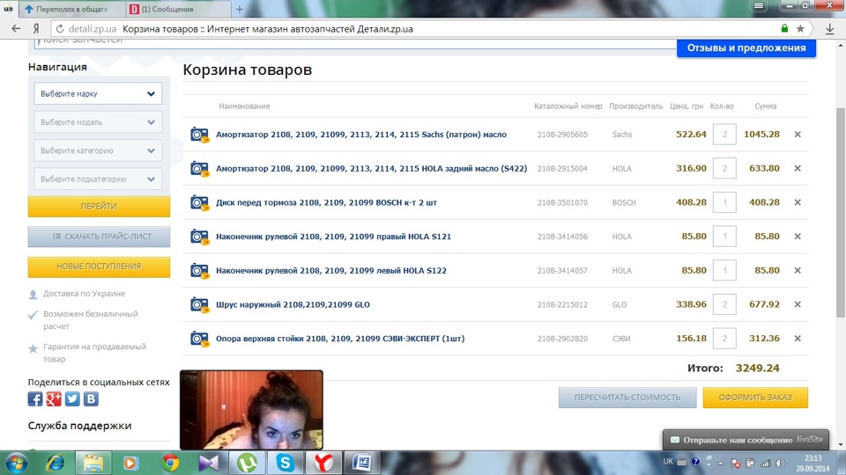Remove Sachs амортизатор from cart

point(798,134)
